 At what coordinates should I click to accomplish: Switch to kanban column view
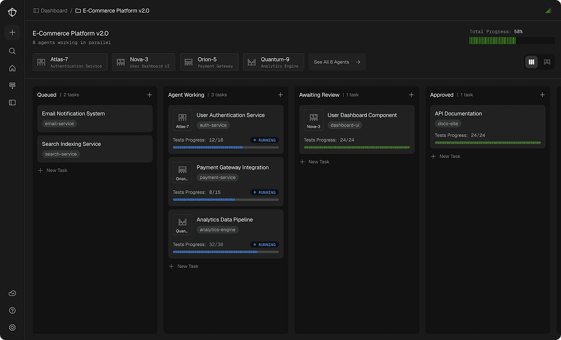coord(531,62)
